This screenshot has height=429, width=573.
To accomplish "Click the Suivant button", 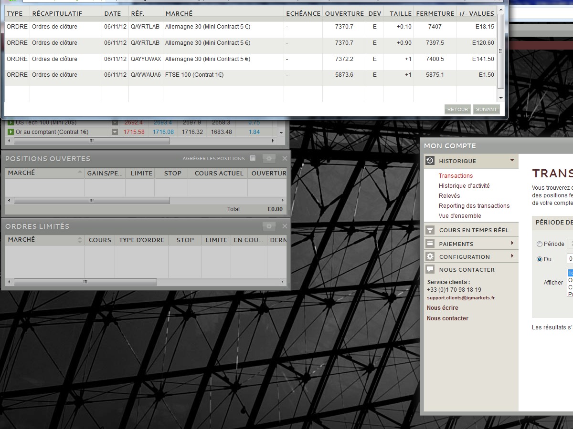I will (x=487, y=110).
